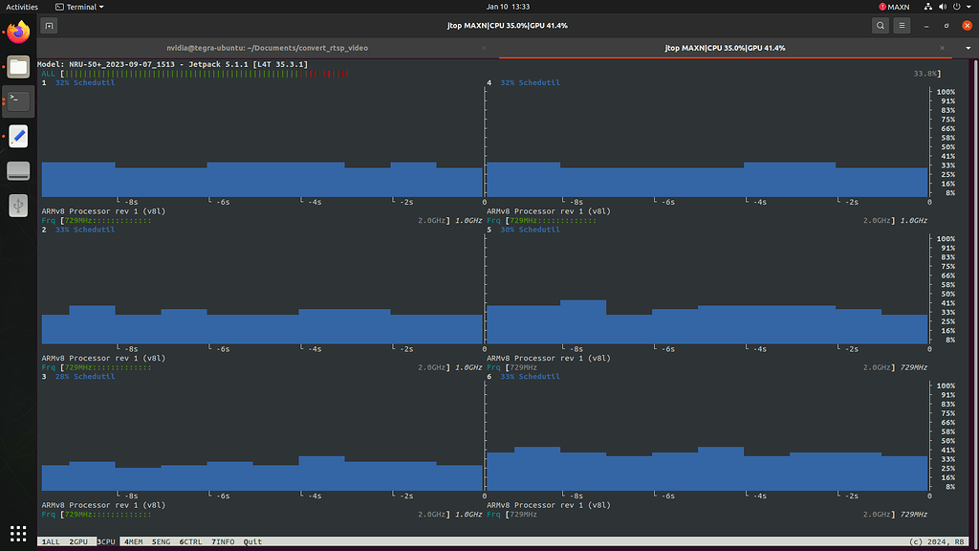Open the terminal hamburger menu
This screenshot has width=979, height=551.
tap(902, 26)
